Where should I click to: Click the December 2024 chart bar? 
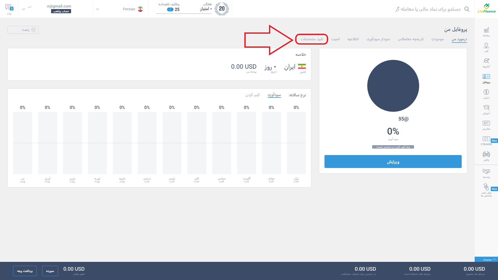[x=147, y=143]
